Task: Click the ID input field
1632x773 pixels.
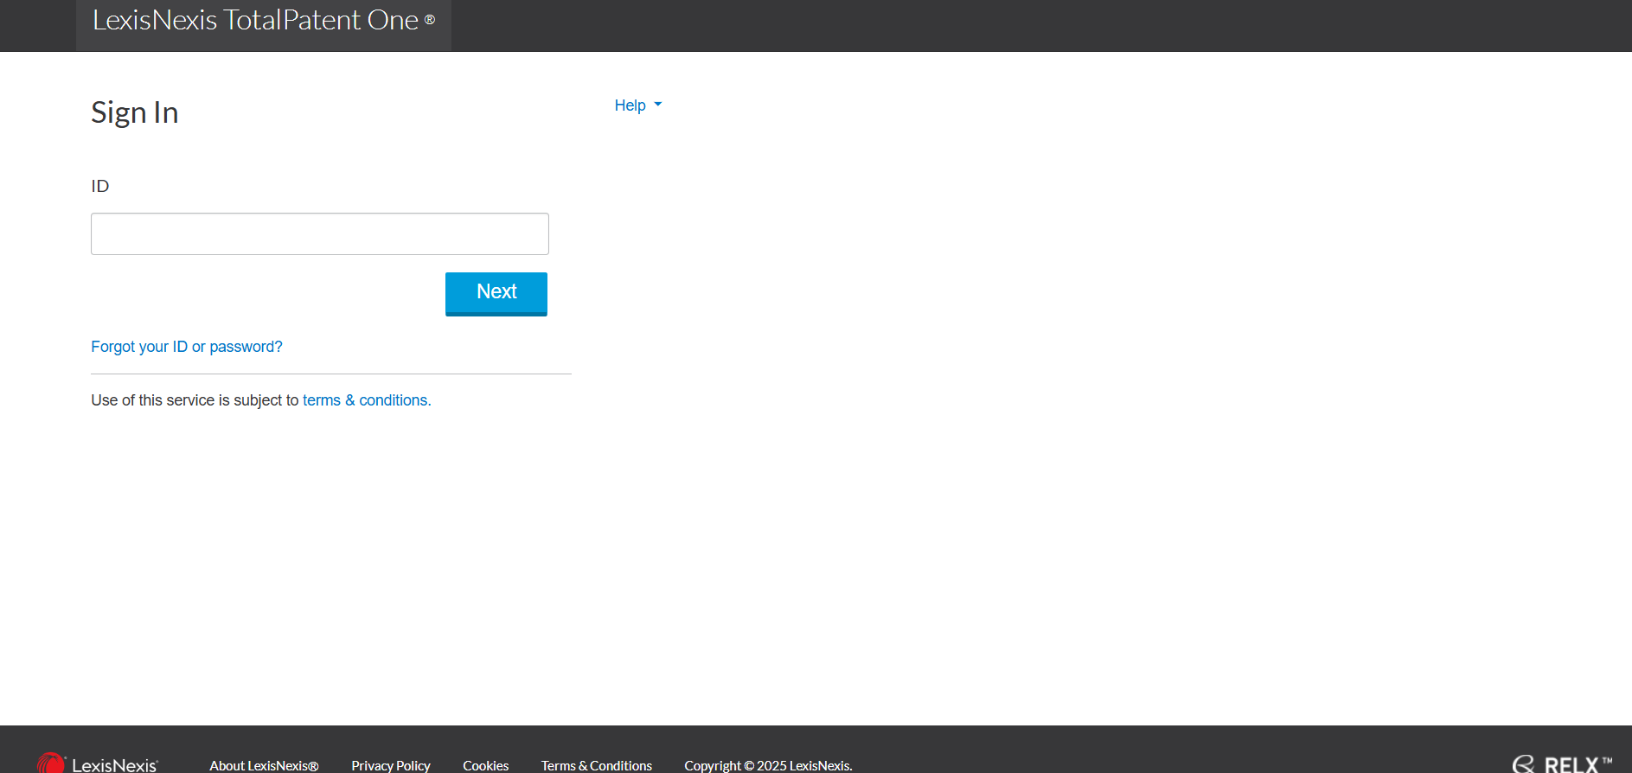Action: pos(319,233)
